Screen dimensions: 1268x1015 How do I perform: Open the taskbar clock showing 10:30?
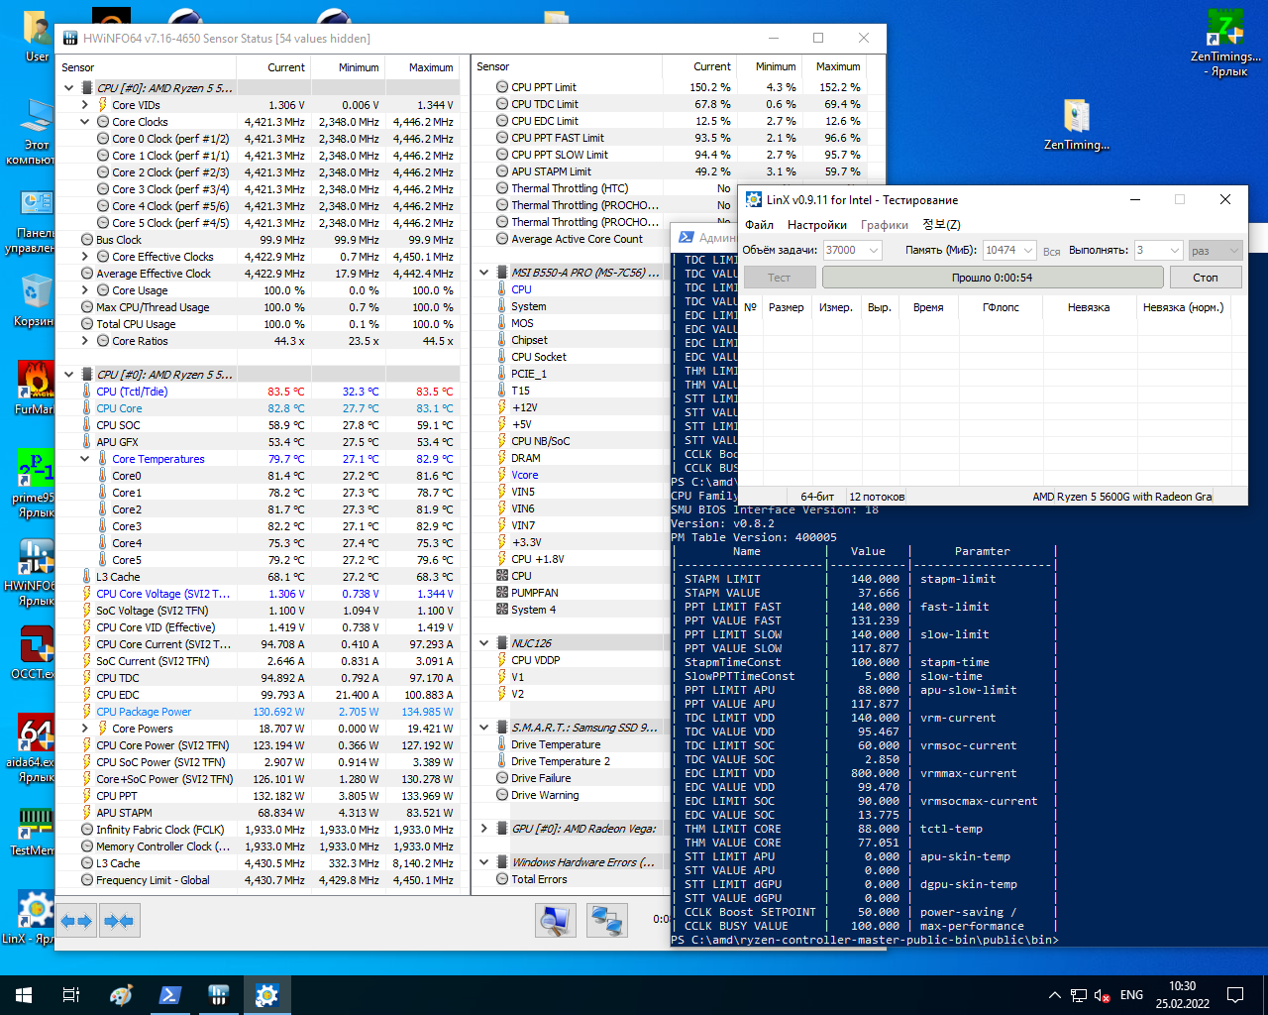tap(1182, 995)
